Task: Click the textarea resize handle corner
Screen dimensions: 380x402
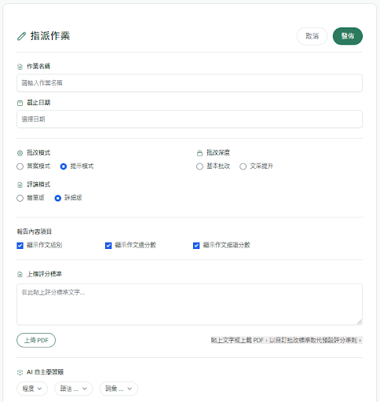Action: 360,322
